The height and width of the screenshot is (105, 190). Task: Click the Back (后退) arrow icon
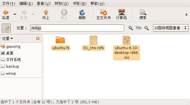(6, 12)
